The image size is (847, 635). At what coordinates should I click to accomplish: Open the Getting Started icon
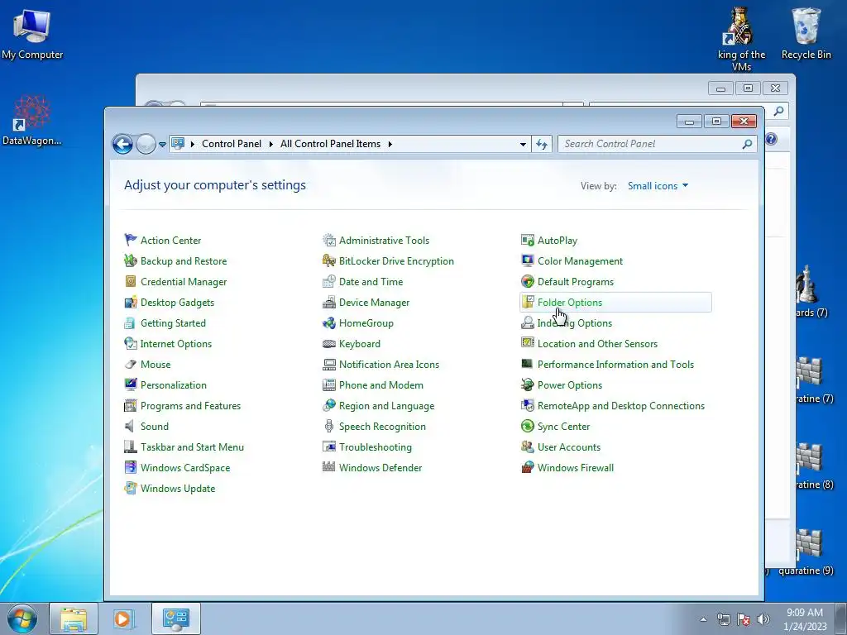pyautogui.click(x=131, y=323)
